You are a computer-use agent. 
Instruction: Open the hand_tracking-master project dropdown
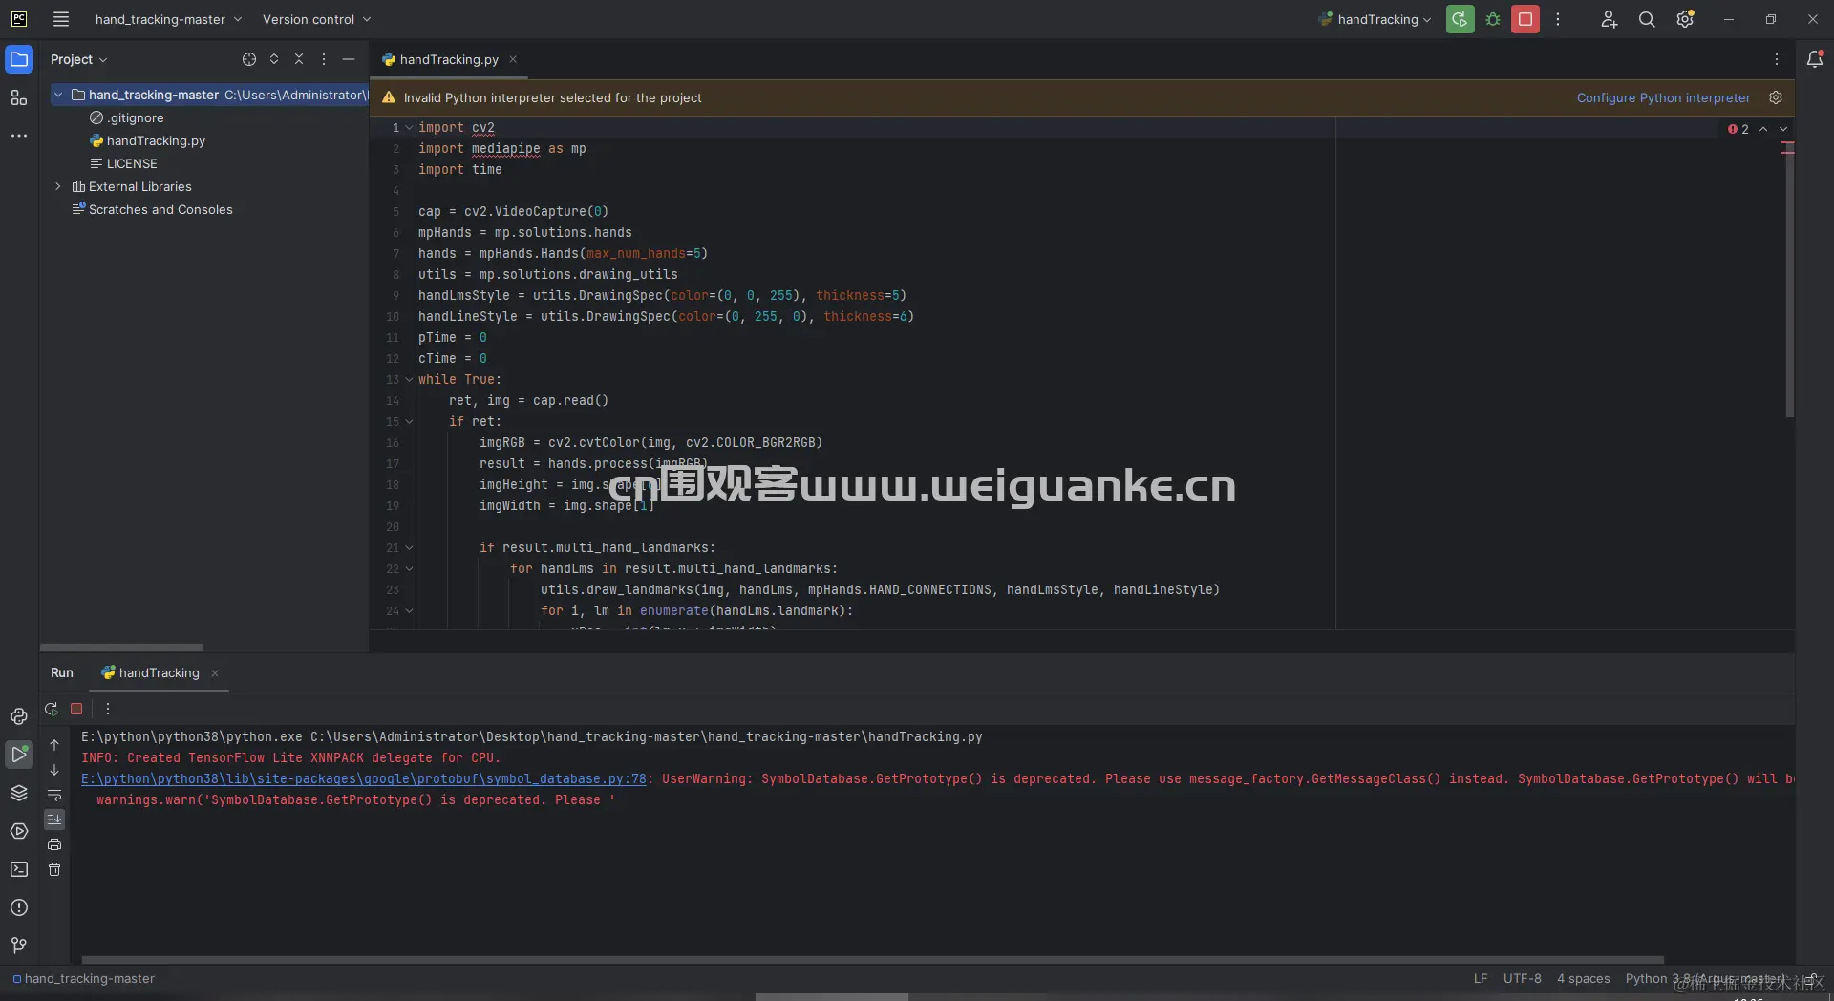pos(168,19)
